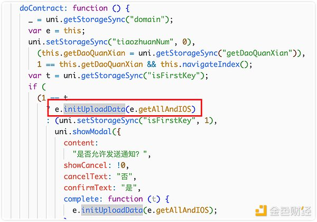The width and height of the screenshot is (317, 222).
Task: Click the content property key
Action: pos(79,143)
